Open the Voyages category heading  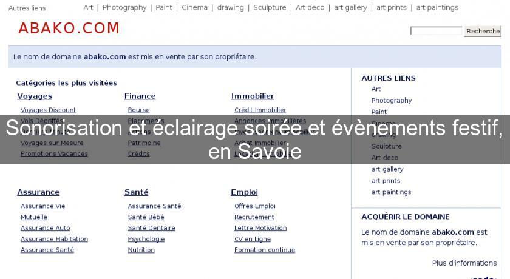pyautogui.click(x=35, y=96)
